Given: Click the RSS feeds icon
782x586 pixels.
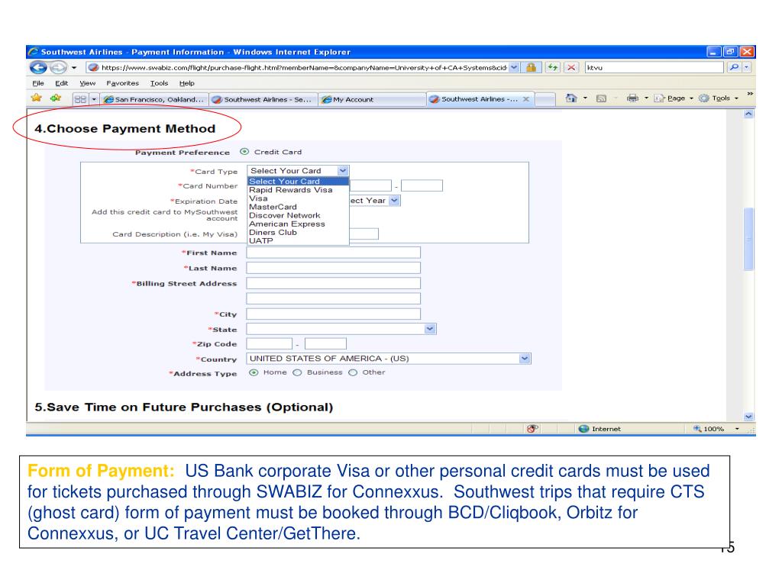Looking at the screenshot, I should pyautogui.click(x=602, y=98).
